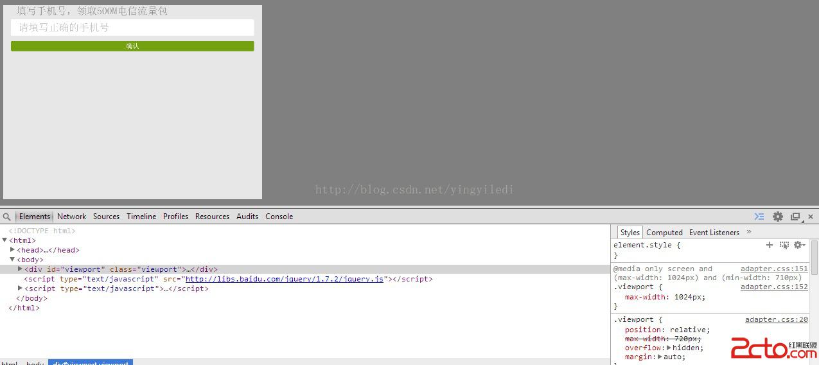Select the DOCTYPE html line

[x=42, y=231]
